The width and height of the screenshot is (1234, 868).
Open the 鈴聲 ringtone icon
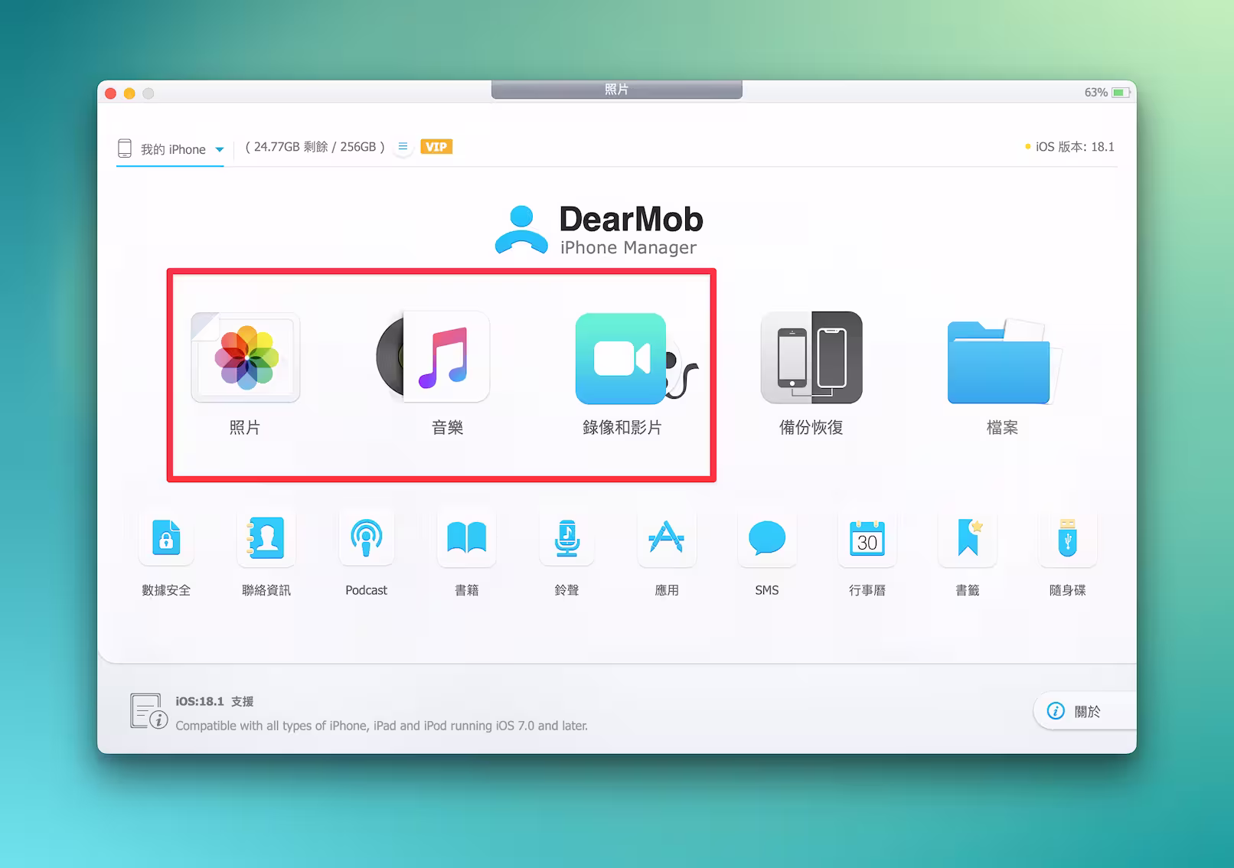pos(566,538)
